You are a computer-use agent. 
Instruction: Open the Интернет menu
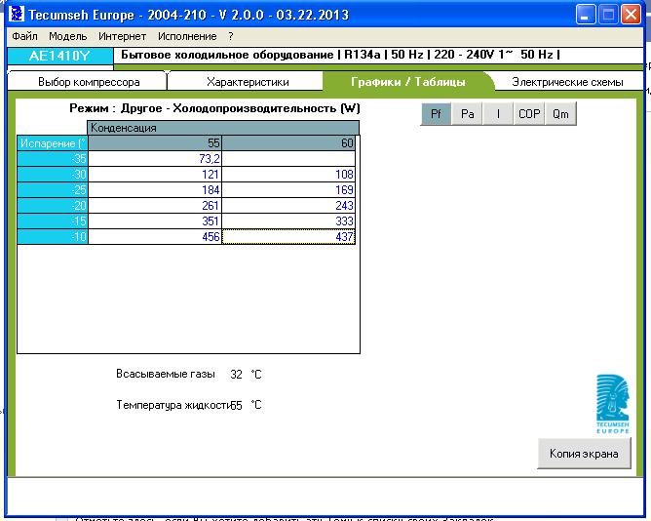pos(122,36)
